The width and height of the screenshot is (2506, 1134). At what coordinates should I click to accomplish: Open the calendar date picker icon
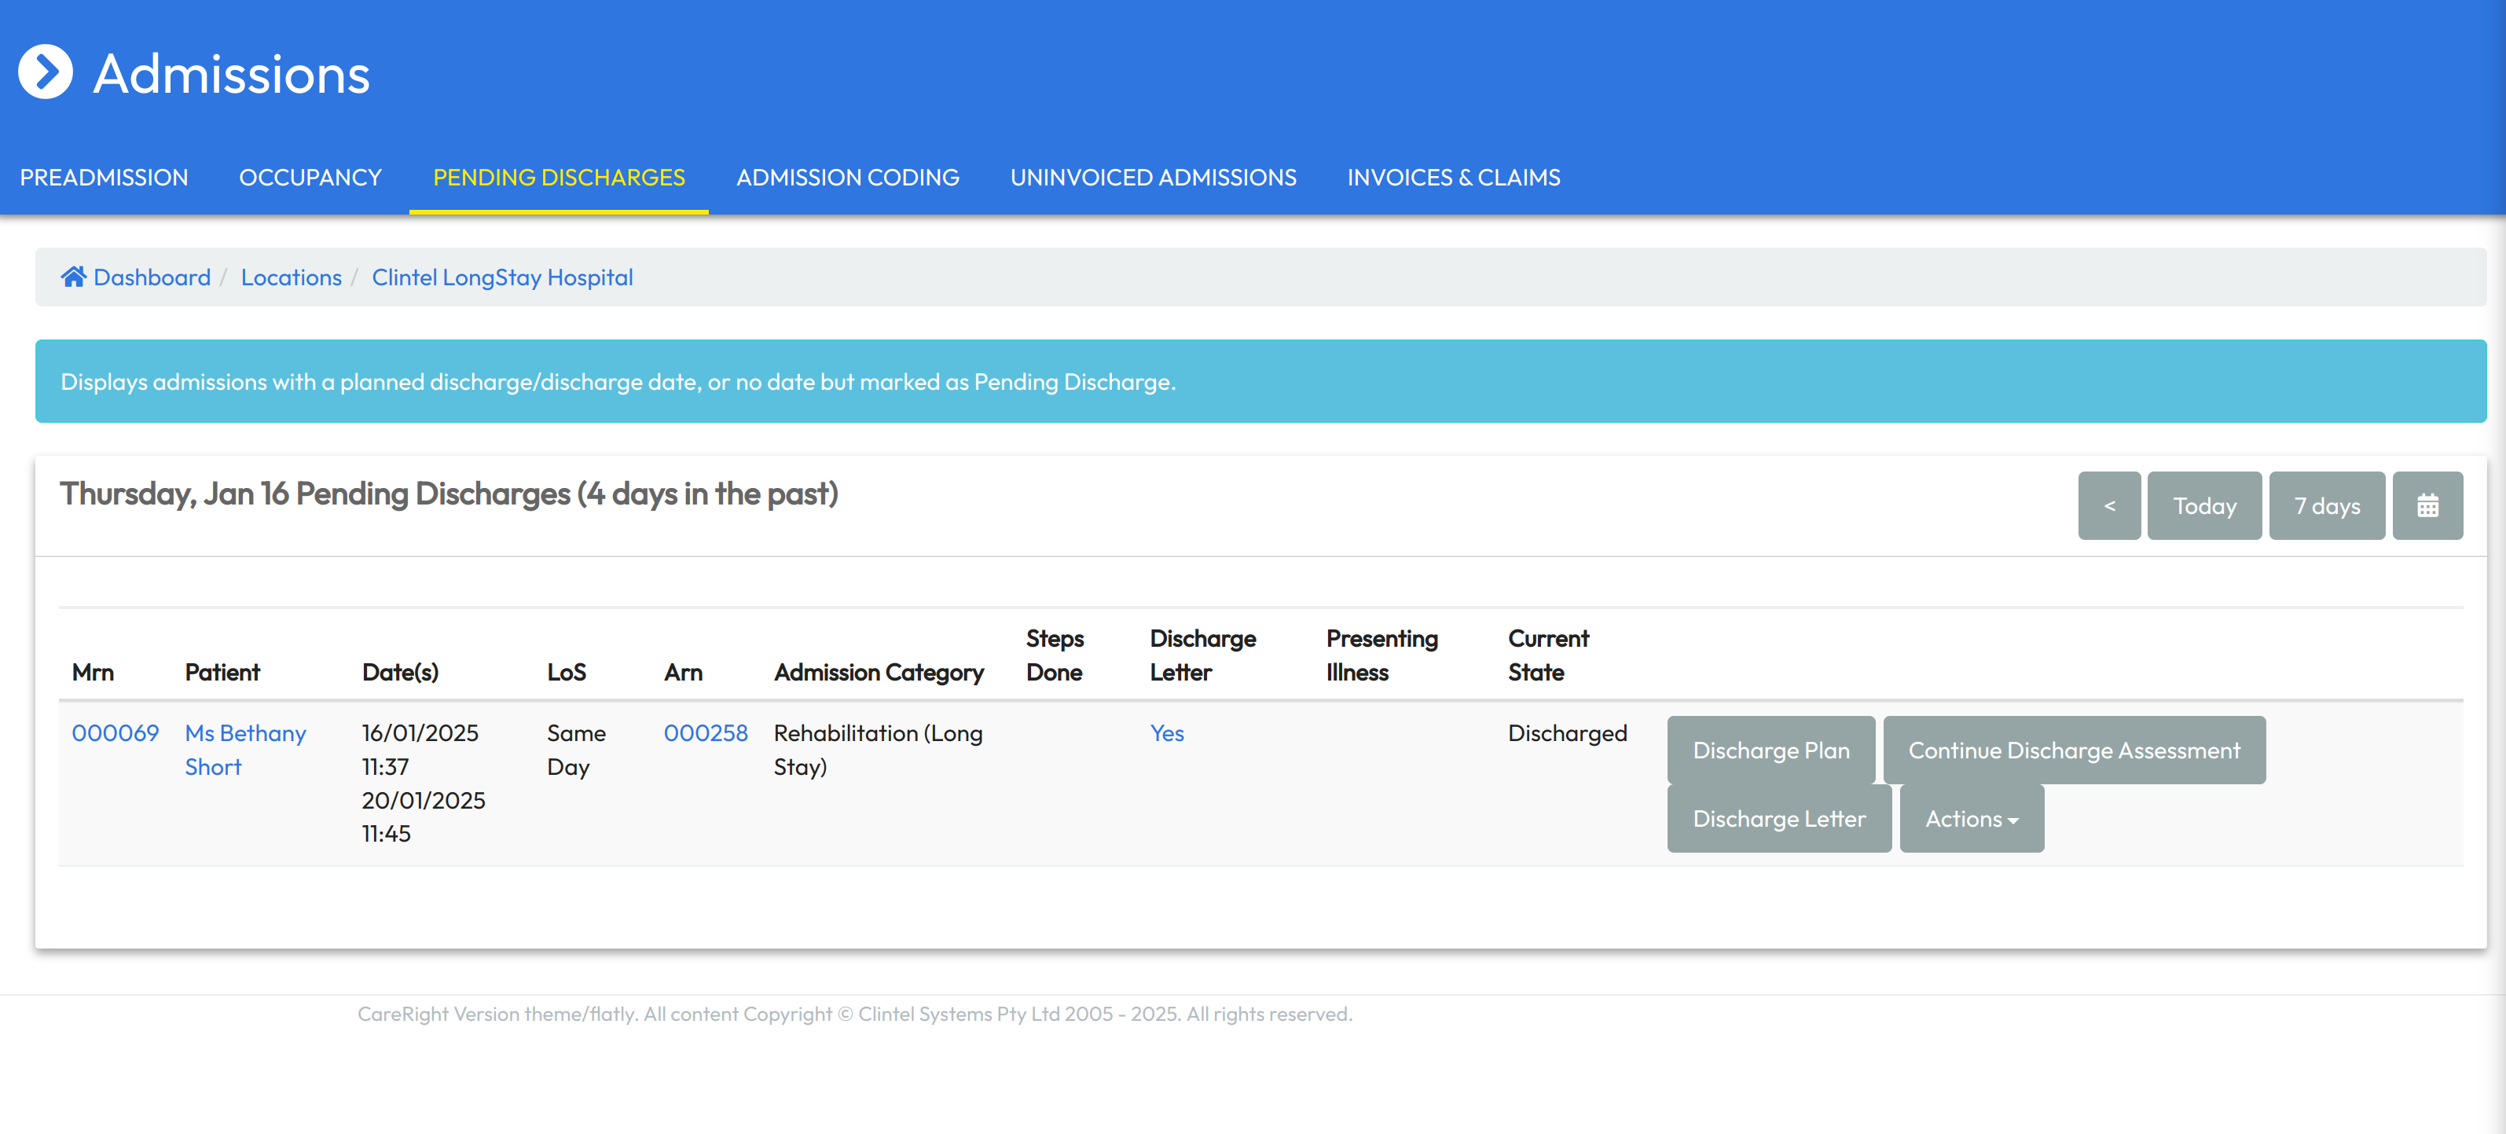point(2426,506)
